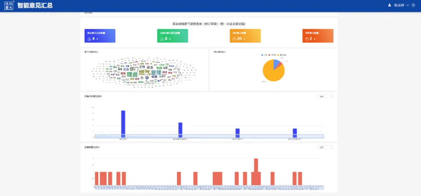Screen dimensions: 421x196
Task: Click the document icon in blue card
Action: [89, 39]
